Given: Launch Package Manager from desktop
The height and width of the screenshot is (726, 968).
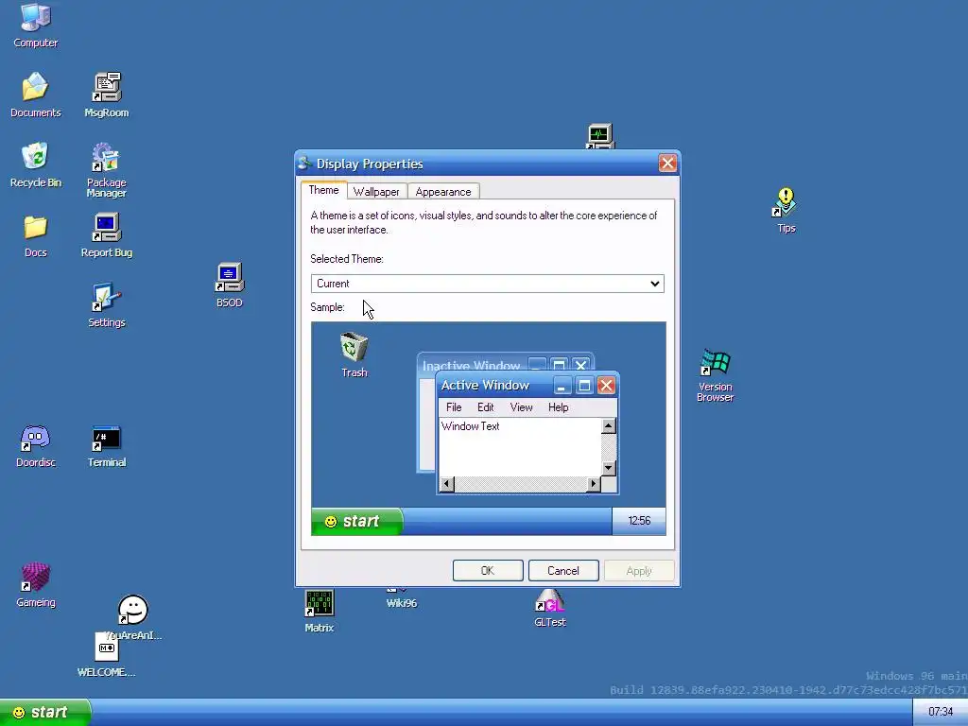Looking at the screenshot, I should pyautogui.click(x=106, y=169).
